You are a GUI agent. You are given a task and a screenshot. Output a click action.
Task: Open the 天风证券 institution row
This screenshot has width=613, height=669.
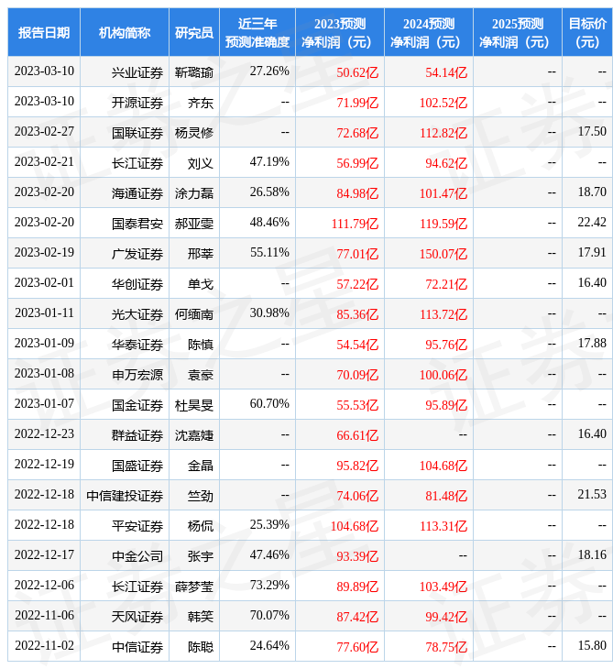137,617
